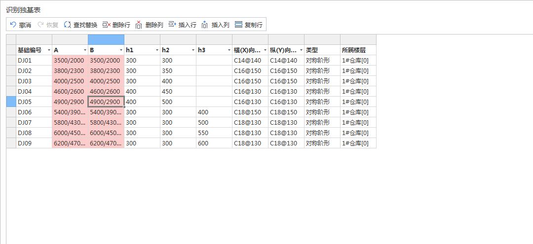The image size is (533, 244).
Task: Open the h2 column header dropdown
Action: (193, 50)
